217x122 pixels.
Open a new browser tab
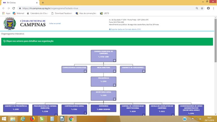click(x=43, y=3)
